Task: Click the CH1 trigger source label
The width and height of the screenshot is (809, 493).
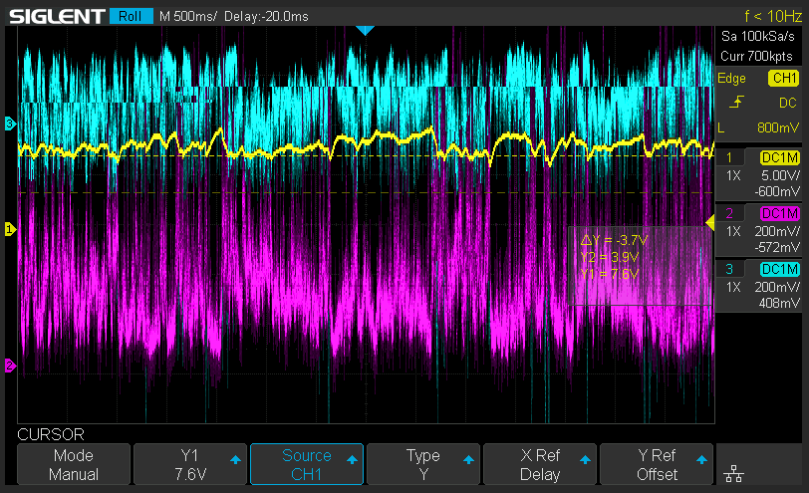Action: (784, 78)
